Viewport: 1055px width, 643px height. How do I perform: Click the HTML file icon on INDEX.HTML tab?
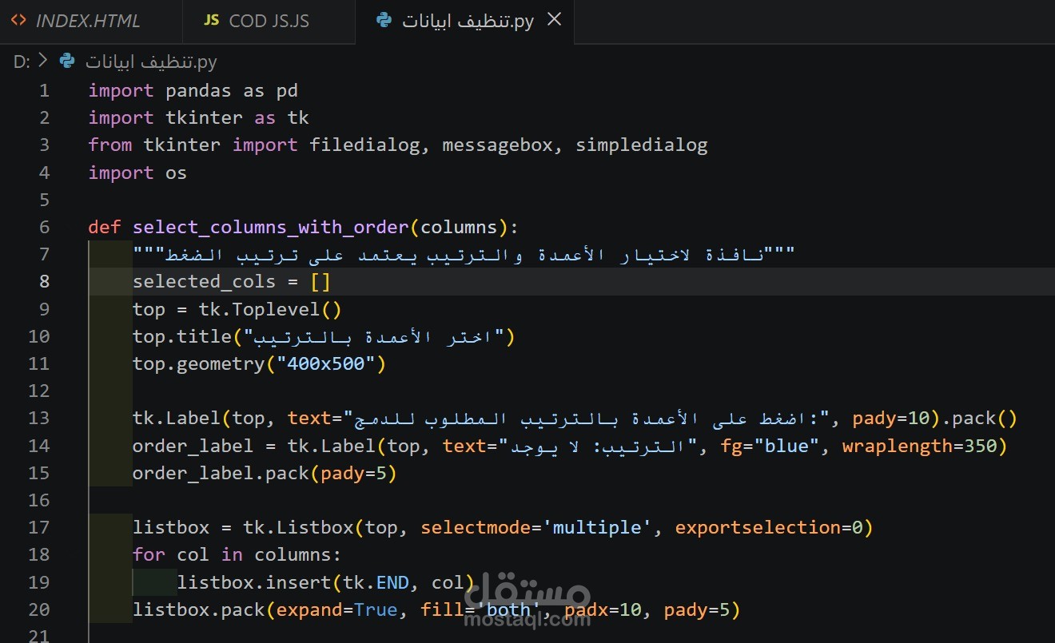click(18, 21)
